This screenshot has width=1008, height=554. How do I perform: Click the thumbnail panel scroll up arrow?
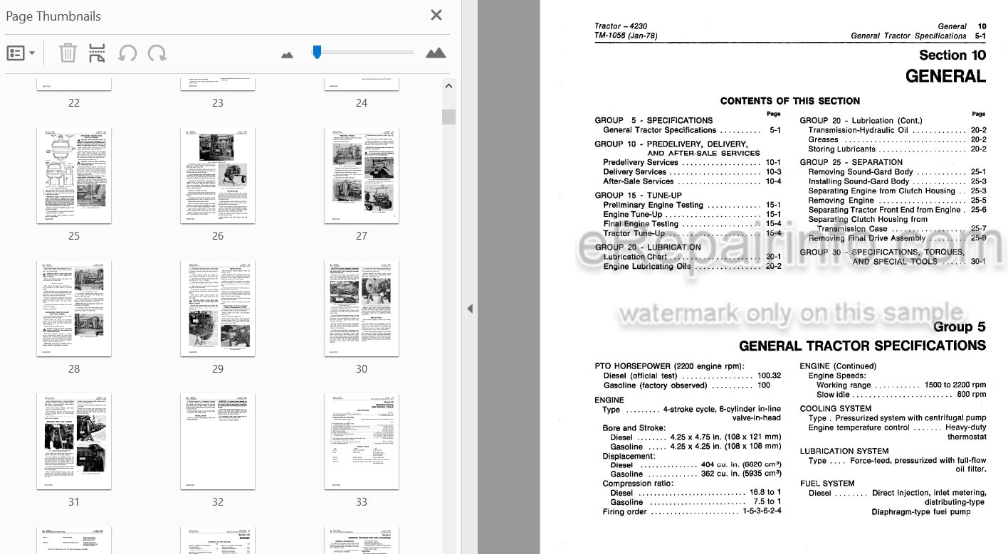pyautogui.click(x=448, y=86)
